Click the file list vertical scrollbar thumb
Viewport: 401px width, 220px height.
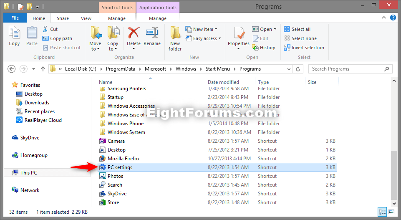394,175
